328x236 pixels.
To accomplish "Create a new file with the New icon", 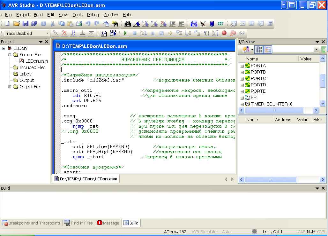I will coord(7,23).
